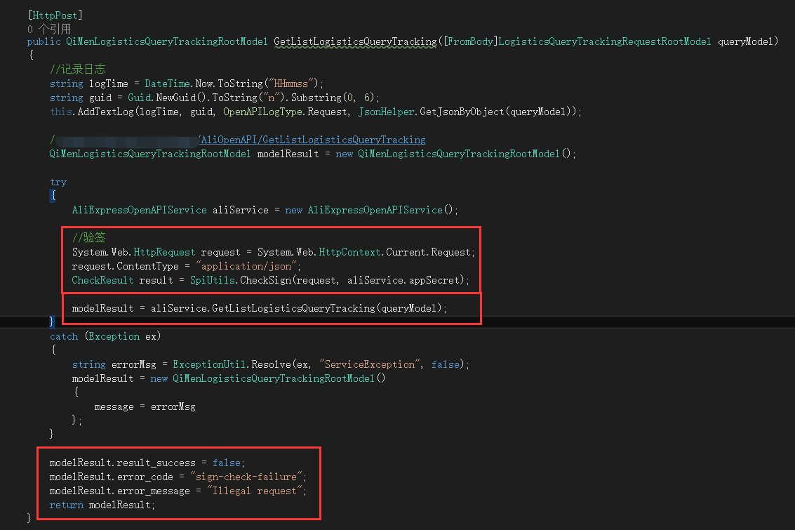Click the 'catch' keyword
This screenshot has height=530, width=795.
[64, 336]
